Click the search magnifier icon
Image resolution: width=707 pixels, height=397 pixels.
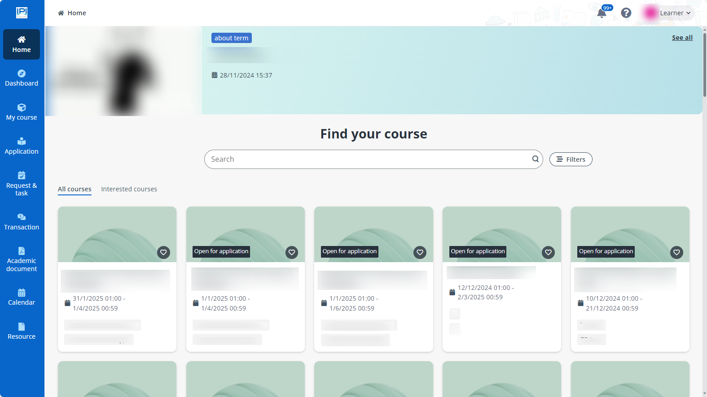[536, 159]
